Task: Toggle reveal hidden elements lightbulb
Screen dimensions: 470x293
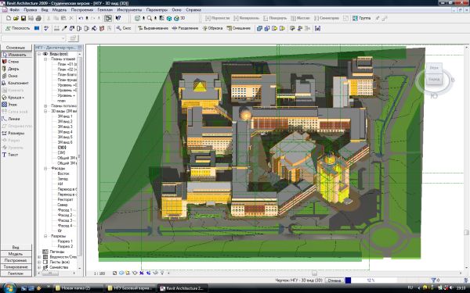Action: [x=162, y=273]
